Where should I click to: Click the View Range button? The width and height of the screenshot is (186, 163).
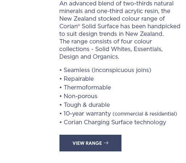(90, 143)
